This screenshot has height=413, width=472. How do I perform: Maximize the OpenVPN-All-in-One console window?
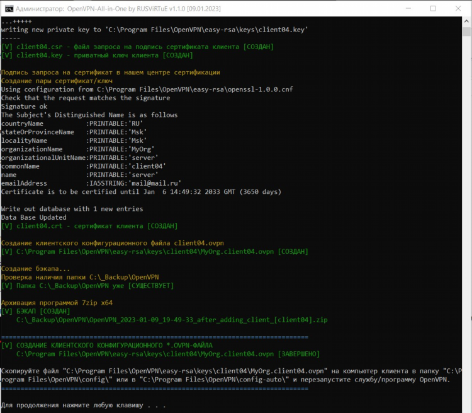coord(433,8)
